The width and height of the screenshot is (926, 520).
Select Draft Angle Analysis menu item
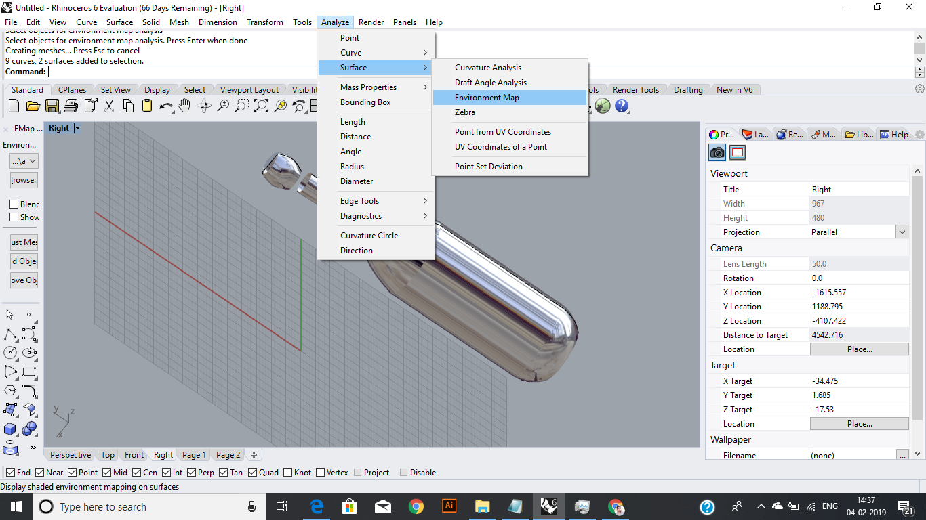click(510, 83)
